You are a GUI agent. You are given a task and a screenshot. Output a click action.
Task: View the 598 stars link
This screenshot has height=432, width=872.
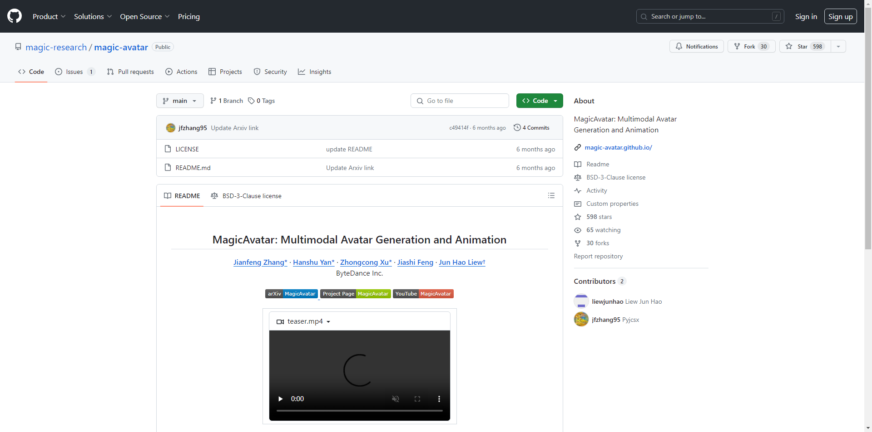tap(599, 217)
